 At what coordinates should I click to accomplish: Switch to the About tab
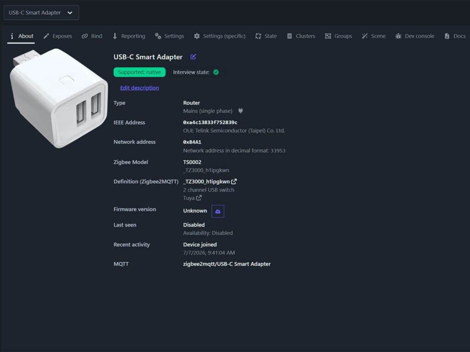tap(21, 36)
